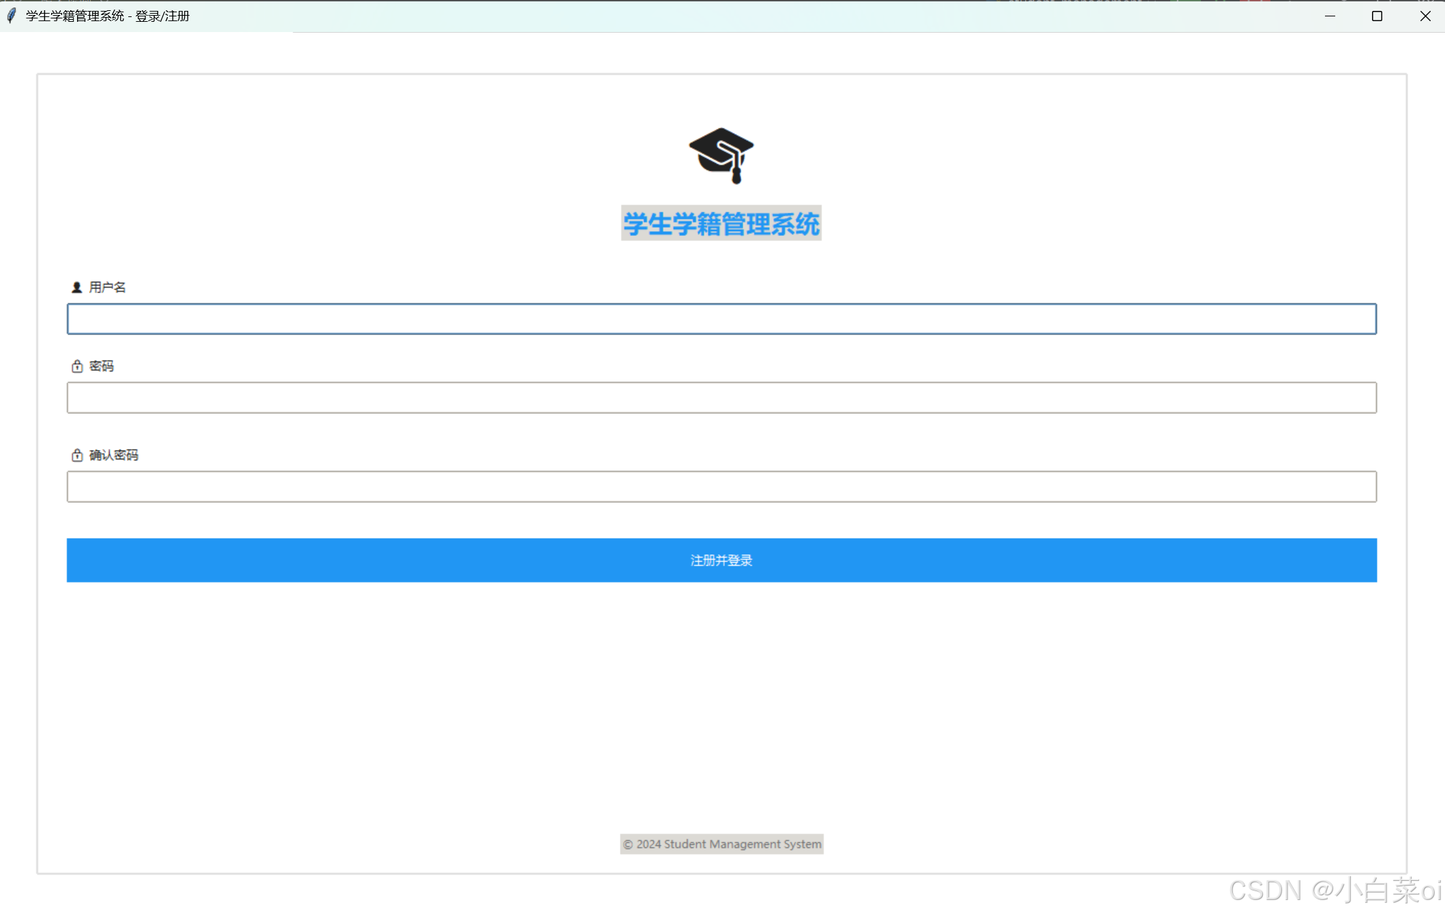The image size is (1445, 915).
Task: Select the 确认密码 input field
Action: (721, 487)
